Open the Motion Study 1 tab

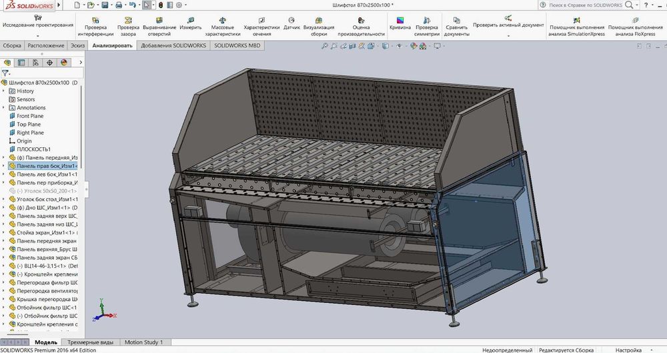click(143, 342)
